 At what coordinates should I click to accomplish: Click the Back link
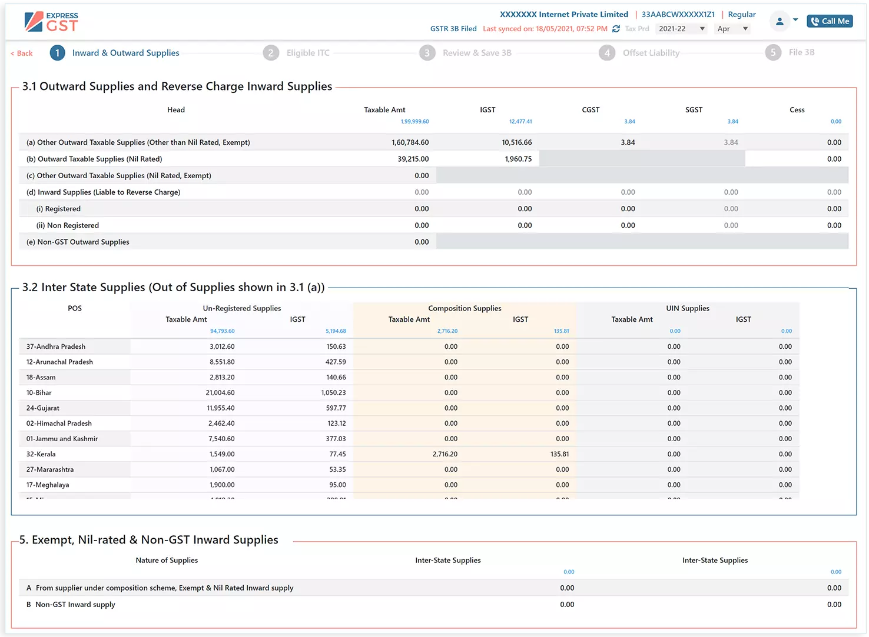[x=21, y=53]
